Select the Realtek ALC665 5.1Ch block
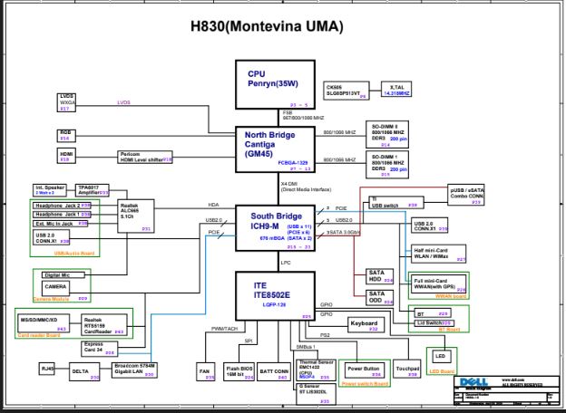 (136, 216)
